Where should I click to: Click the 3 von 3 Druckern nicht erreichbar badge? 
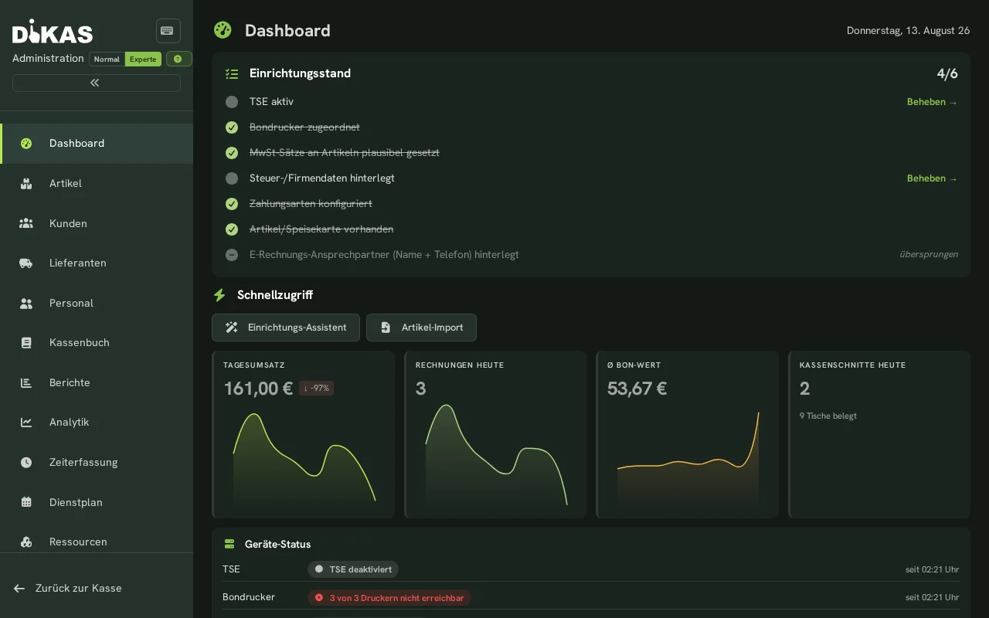[x=389, y=598]
